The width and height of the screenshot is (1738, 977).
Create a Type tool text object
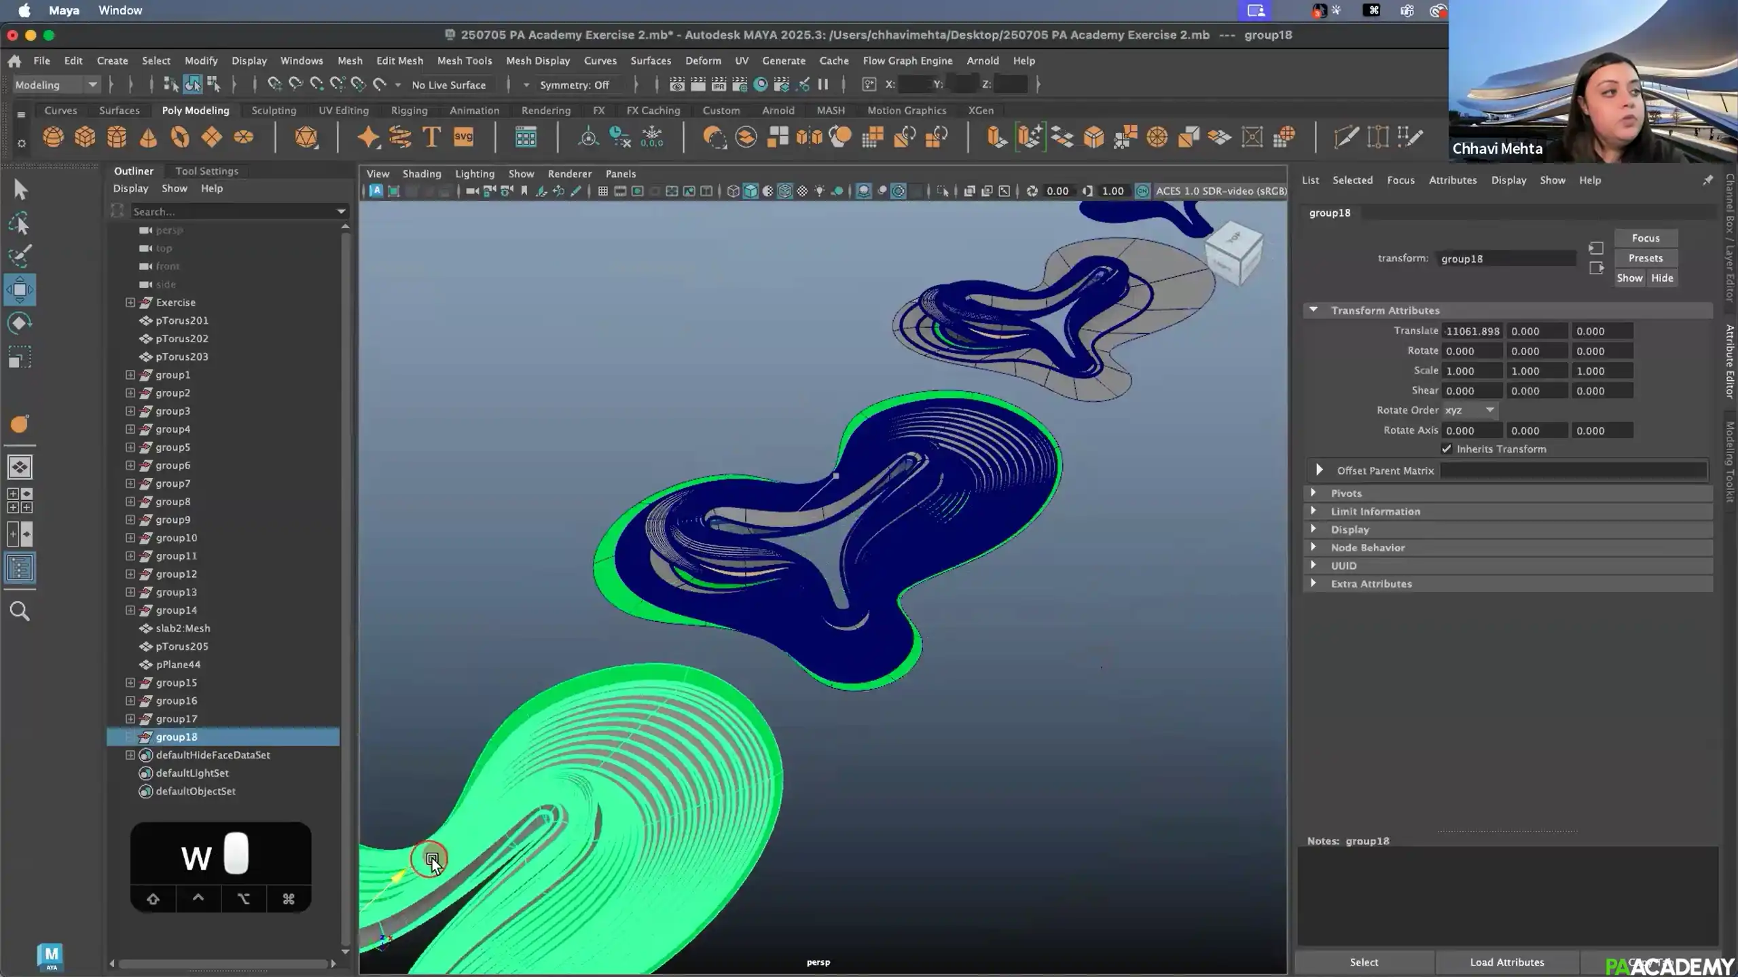(431, 137)
